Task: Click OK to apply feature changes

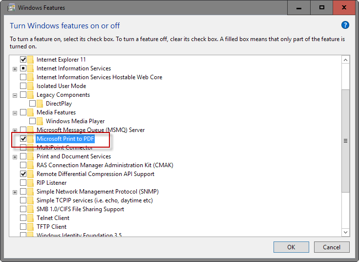Action: tap(291, 247)
